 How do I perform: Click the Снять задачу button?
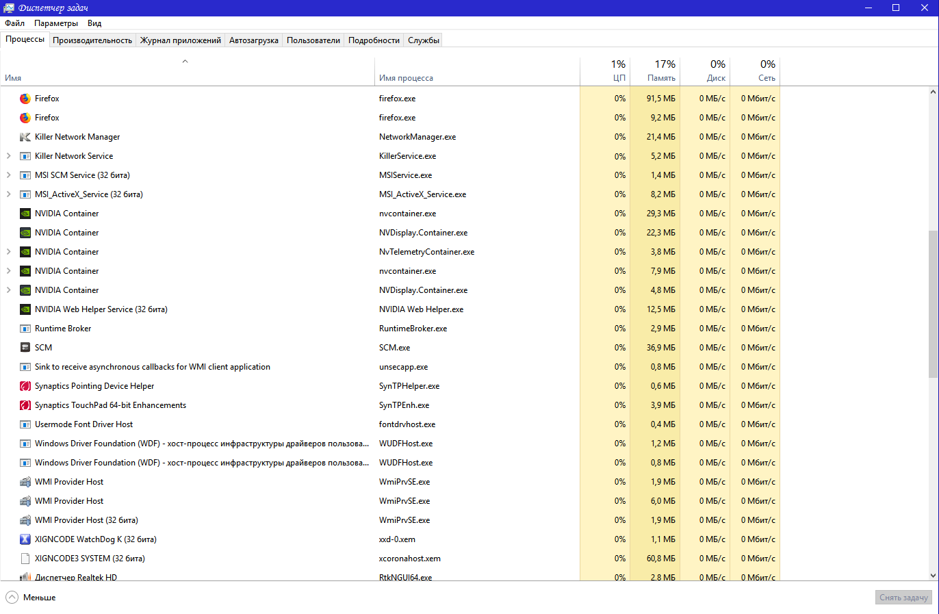tap(903, 598)
